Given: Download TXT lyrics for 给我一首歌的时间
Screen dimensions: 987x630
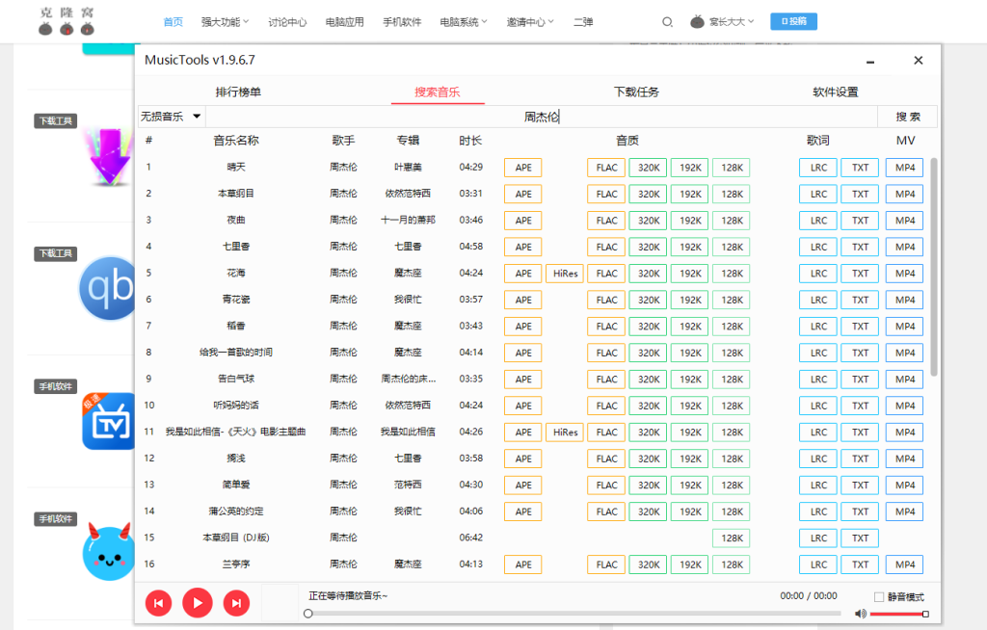Looking at the screenshot, I should (860, 353).
